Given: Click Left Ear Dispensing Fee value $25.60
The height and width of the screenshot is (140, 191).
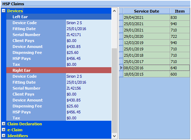Looking at the screenshot, I should point(73,52).
